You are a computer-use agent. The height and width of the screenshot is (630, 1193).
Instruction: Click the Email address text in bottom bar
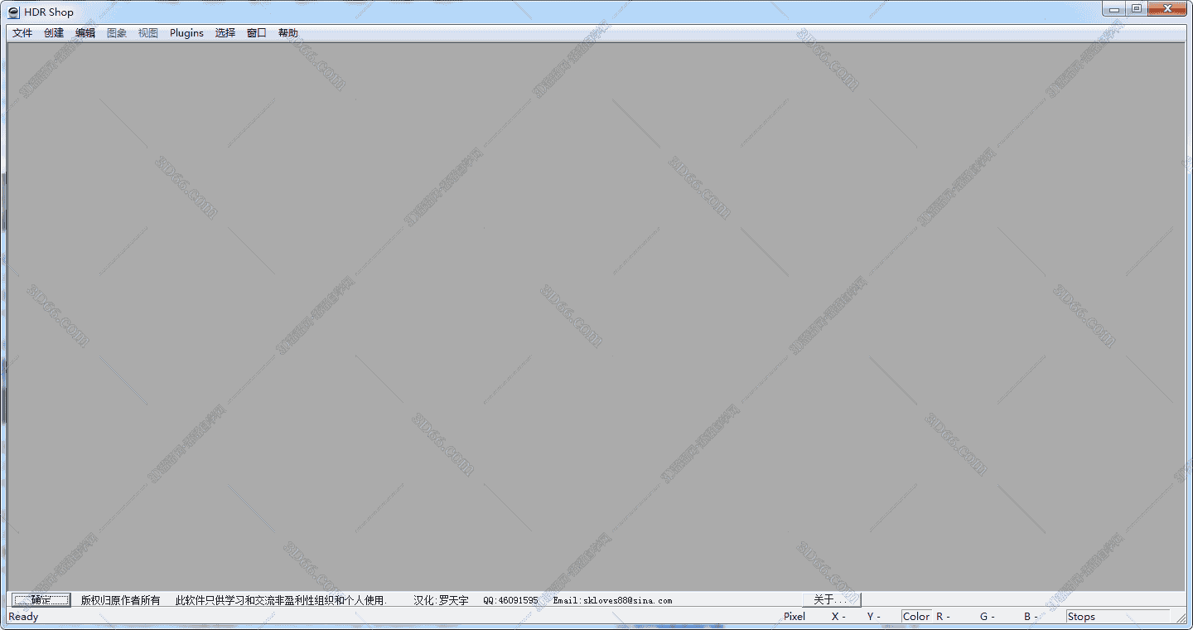[612, 600]
